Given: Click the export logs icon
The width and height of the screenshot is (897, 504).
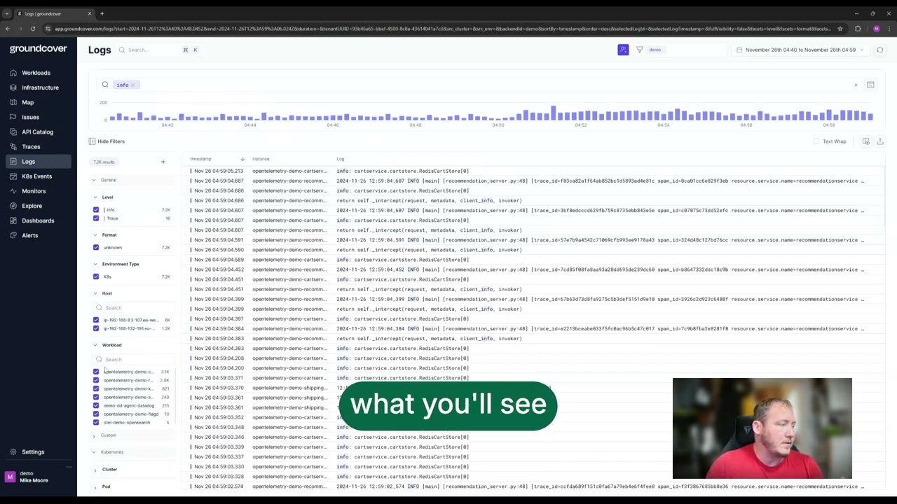Looking at the screenshot, I should 880,141.
